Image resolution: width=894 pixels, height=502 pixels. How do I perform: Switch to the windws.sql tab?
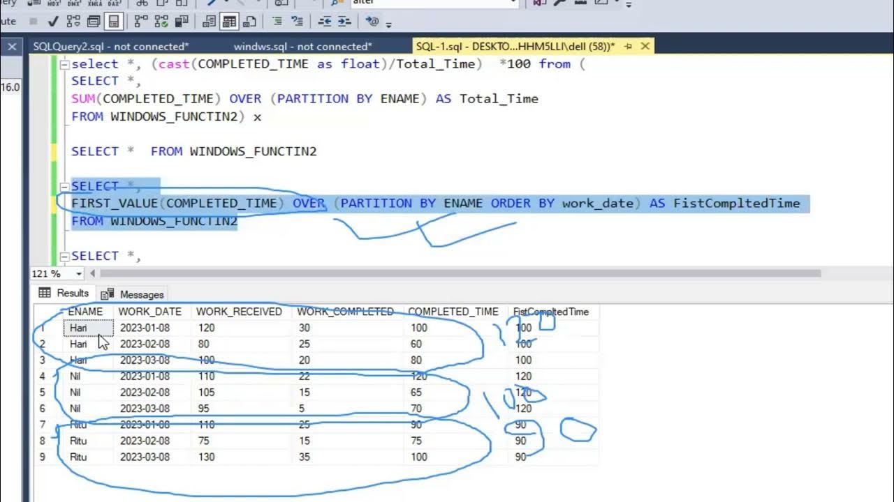click(302, 47)
